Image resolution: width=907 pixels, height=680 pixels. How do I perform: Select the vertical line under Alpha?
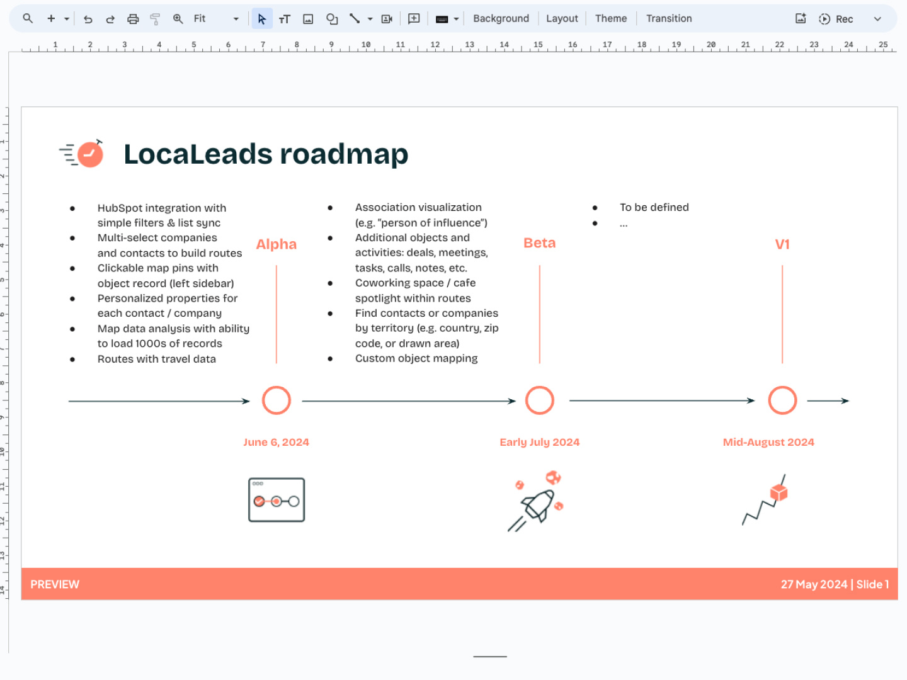tap(277, 314)
